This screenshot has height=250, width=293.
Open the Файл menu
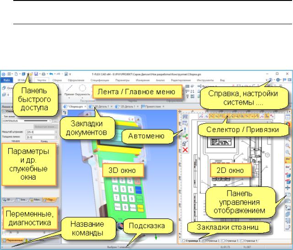coord(7,80)
